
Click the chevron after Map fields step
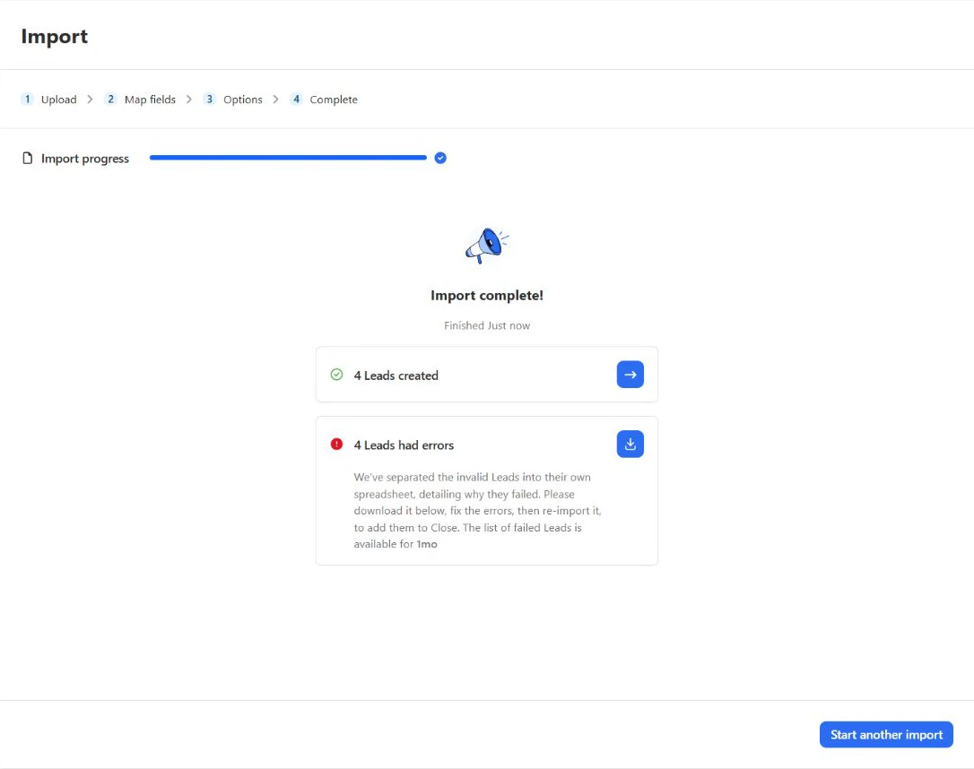point(189,99)
